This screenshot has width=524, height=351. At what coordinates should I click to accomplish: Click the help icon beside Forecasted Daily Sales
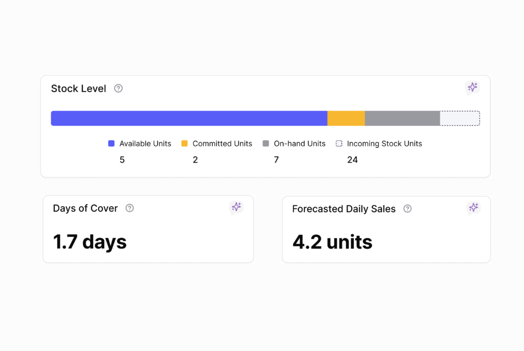(x=407, y=209)
